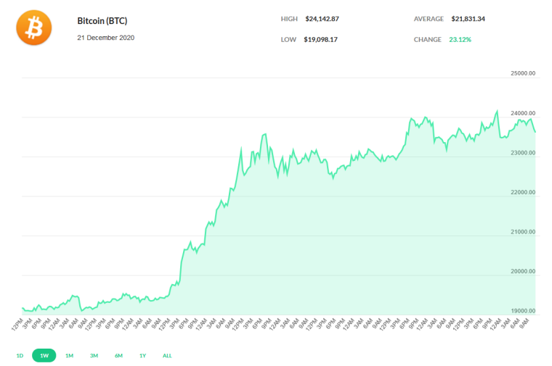This screenshot has width=552, height=366.
Task: Click the LOW value $19,098.17
Action: (321, 40)
